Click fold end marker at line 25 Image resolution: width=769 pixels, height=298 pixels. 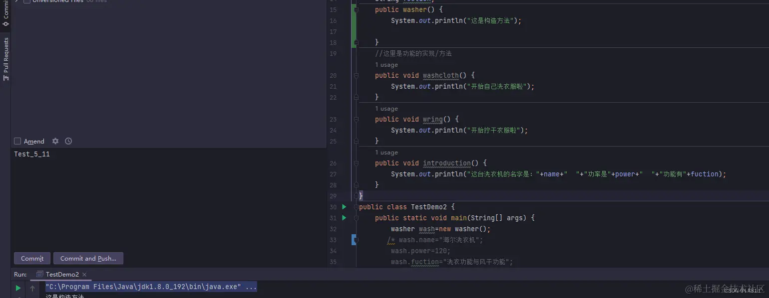[356, 142]
